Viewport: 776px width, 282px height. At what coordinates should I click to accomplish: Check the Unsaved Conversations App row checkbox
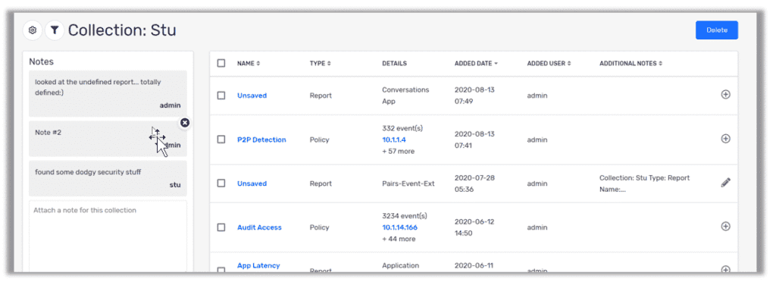(221, 96)
